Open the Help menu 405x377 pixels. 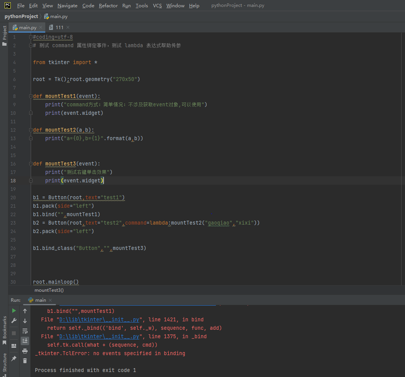(194, 5)
